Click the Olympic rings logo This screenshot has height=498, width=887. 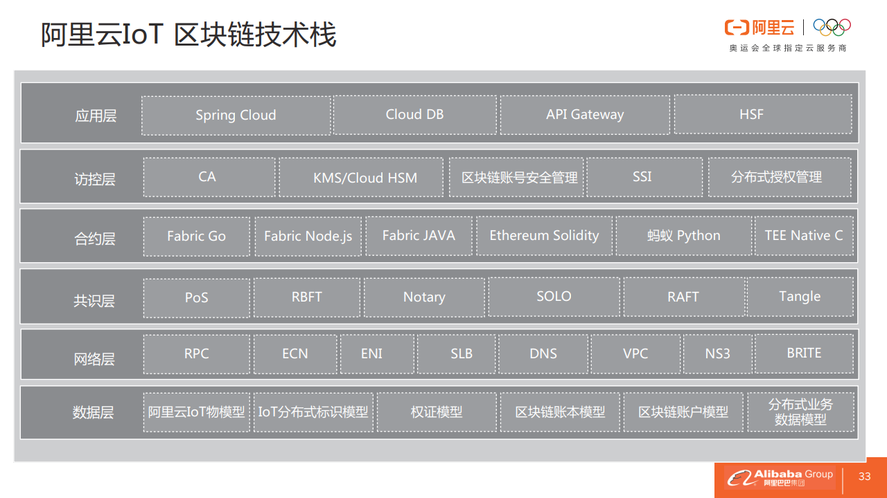tap(832, 27)
